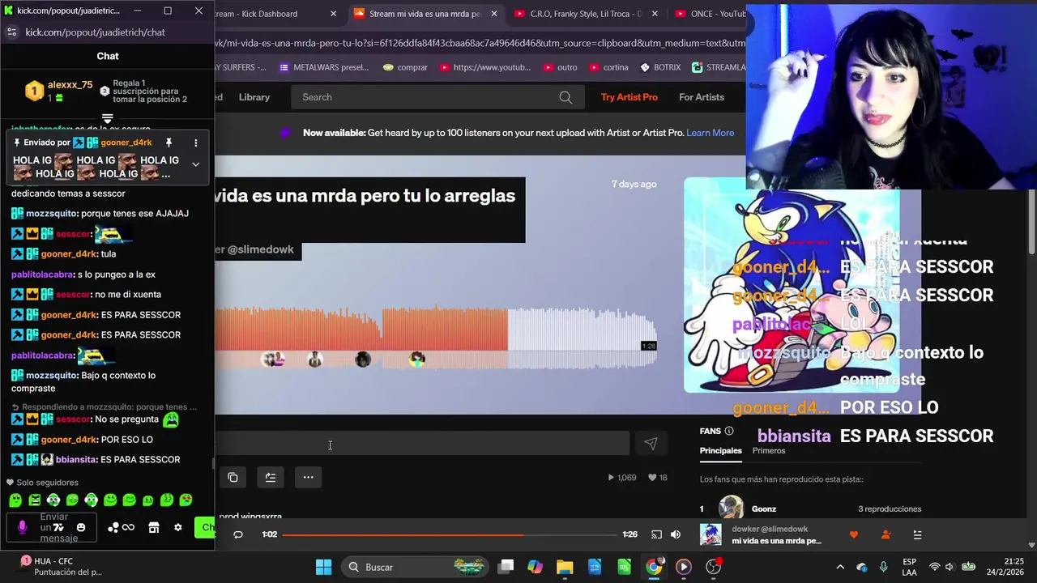Viewport: 1037px width, 583px height.
Task: Copy the track link icon button
Action: (x=233, y=477)
